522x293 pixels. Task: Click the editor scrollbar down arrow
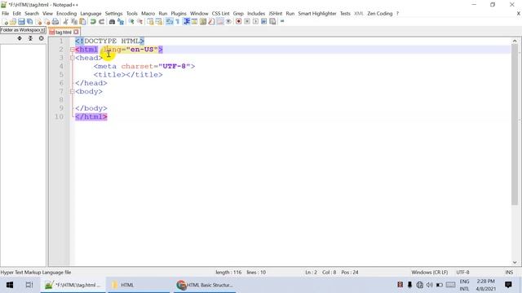pyautogui.click(x=515, y=262)
